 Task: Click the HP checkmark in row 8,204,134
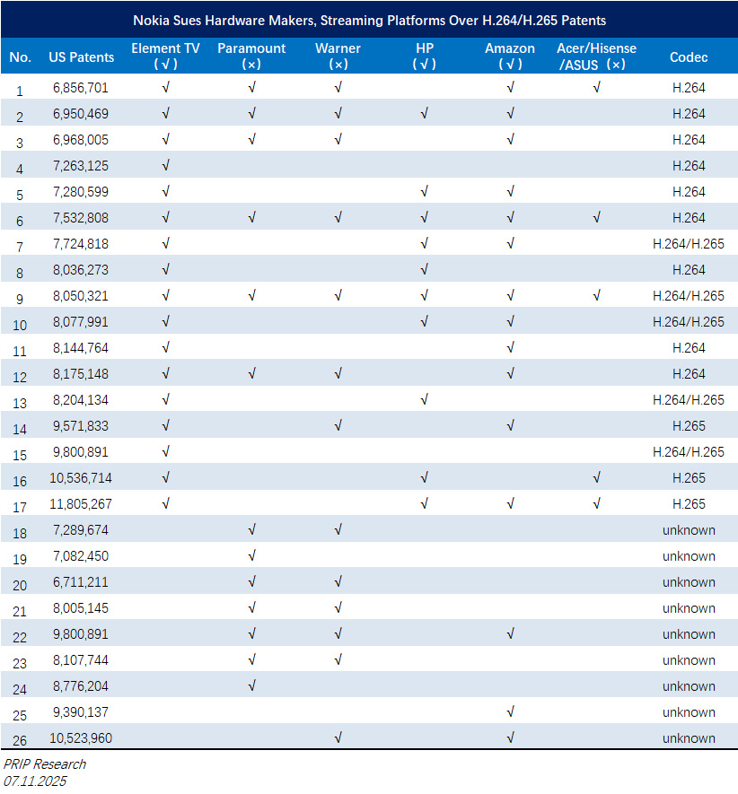[x=425, y=400]
